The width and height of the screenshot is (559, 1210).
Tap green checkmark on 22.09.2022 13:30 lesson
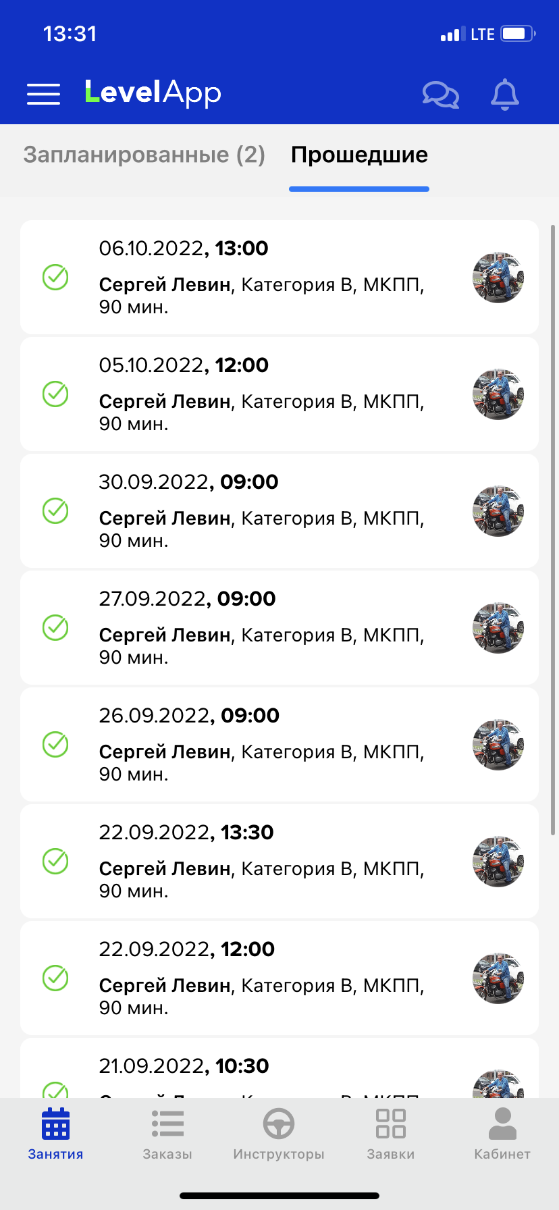pos(55,861)
